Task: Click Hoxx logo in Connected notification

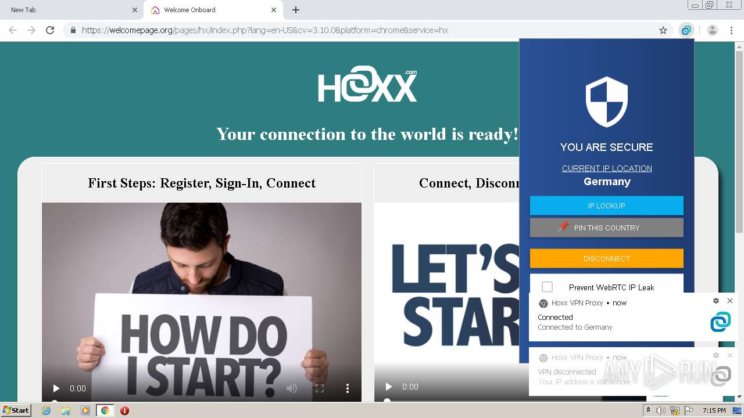Action: pyautogui.click(x=721, y=322)
